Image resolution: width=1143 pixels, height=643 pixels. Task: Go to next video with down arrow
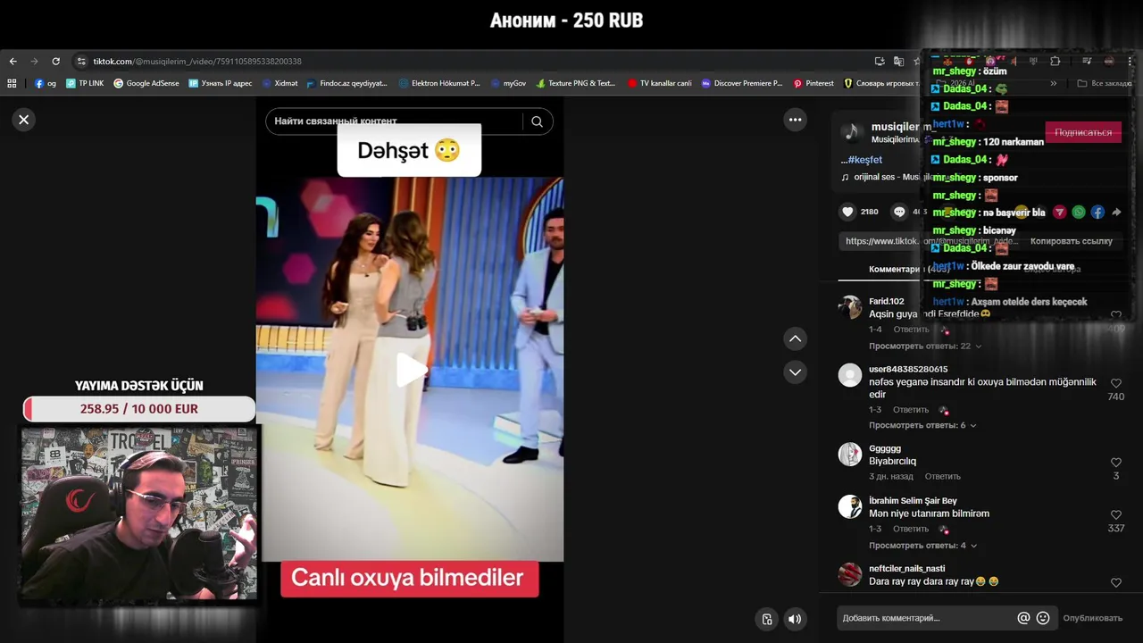coord(795,372)
